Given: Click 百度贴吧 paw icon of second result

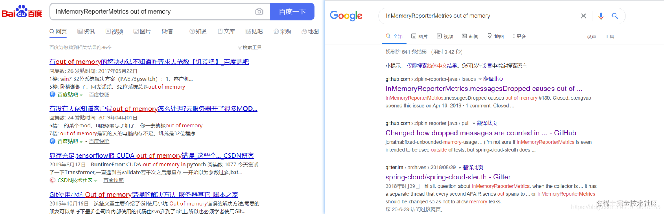Looking at the screenshot, I should (52, 141).
